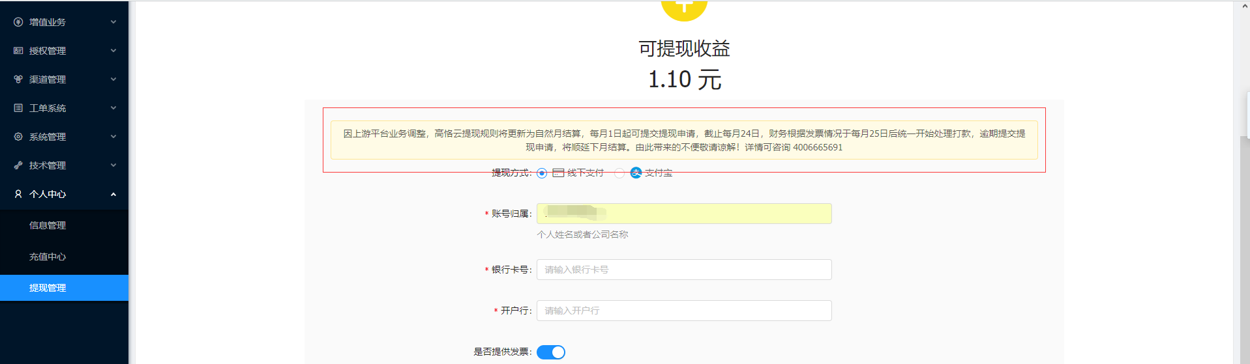Click the 渠道管理 sidebar icon
Image resolution: width=1250 pixels, height=364 pixels.
18,79
